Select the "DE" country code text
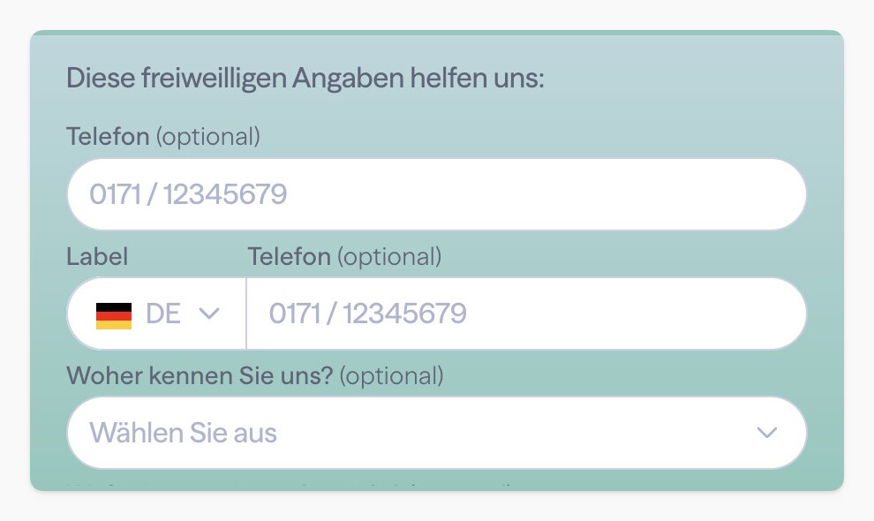 (163, 313)
